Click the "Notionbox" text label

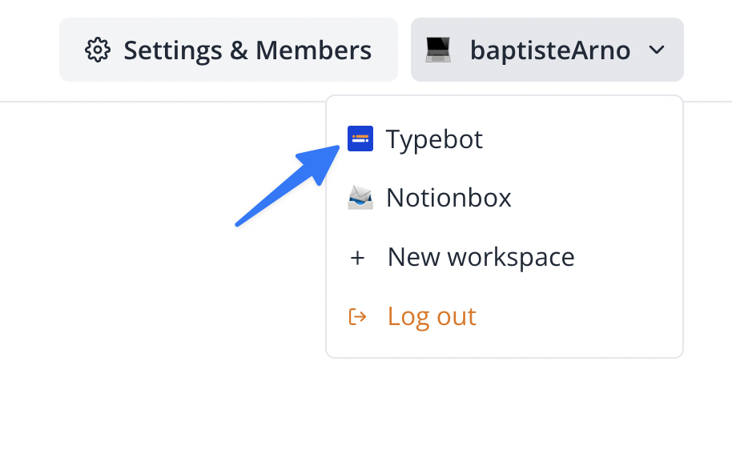click(448, 197)
